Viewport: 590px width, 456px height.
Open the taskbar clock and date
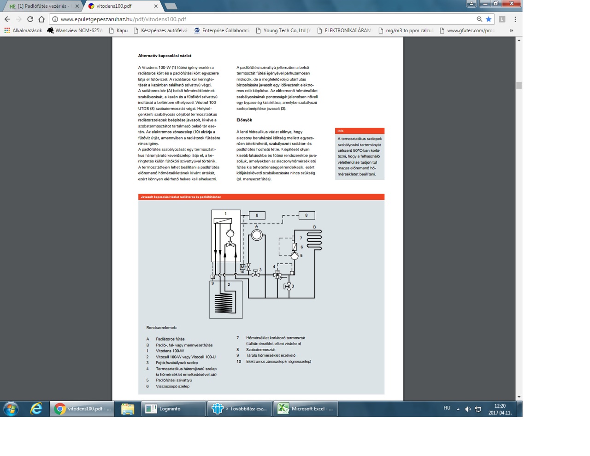tap(500, 409)
